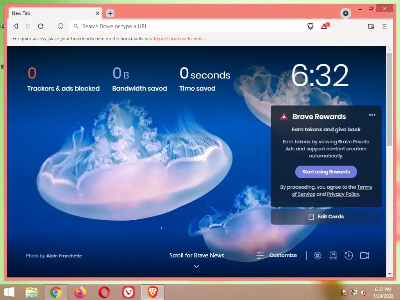This screenshot has height=300, width=400.
Task: Open the Privacy Policy link
Action: tap(343, 194)
